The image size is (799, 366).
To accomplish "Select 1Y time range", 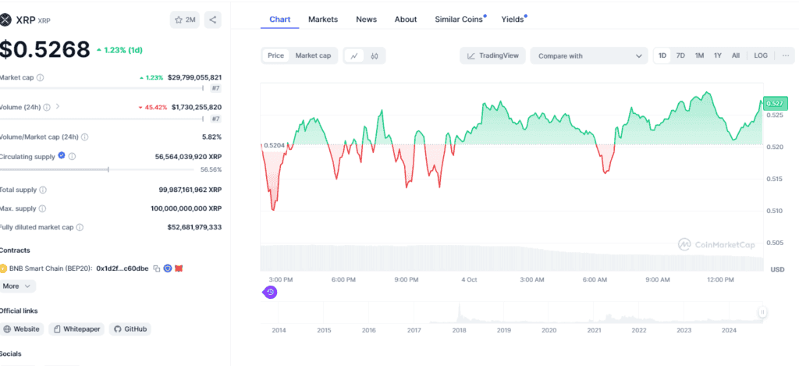I will point(718,55).
